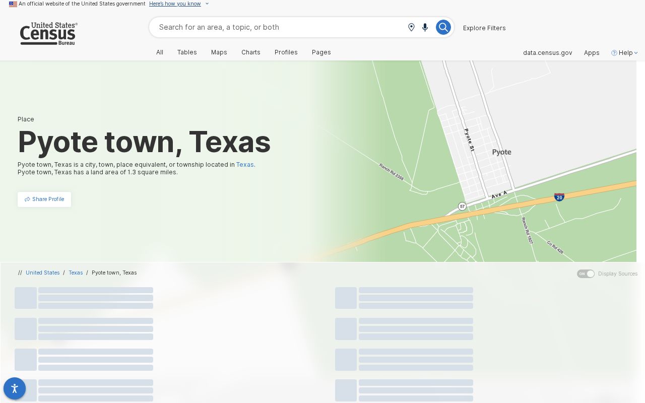645x403 pixels.
Task: Click the Texas link in description
Action: point(245,165)
